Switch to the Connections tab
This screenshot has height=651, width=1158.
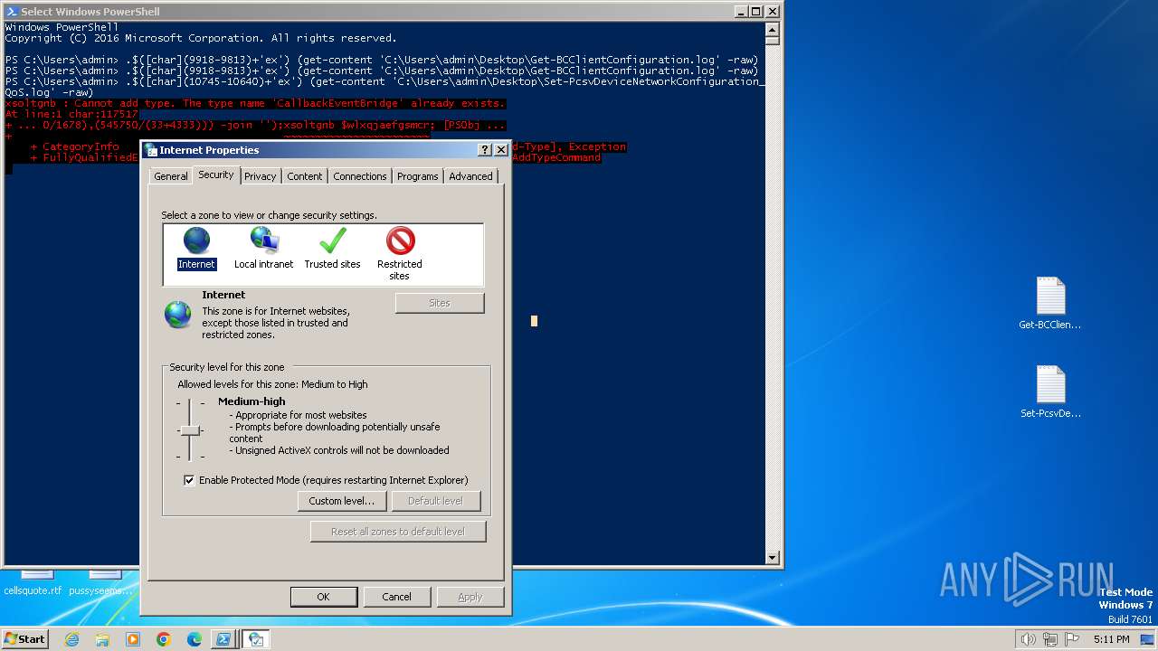[360, 176]
